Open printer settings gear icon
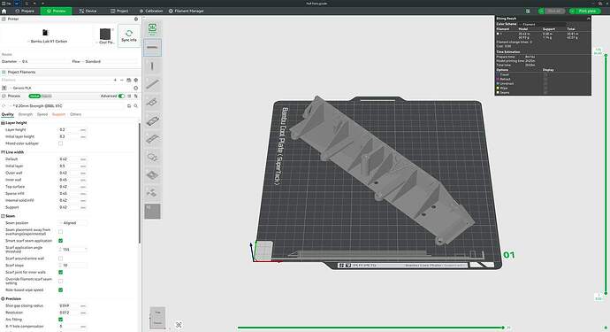The height and width of the screenshot is (332, 610). 136,19
